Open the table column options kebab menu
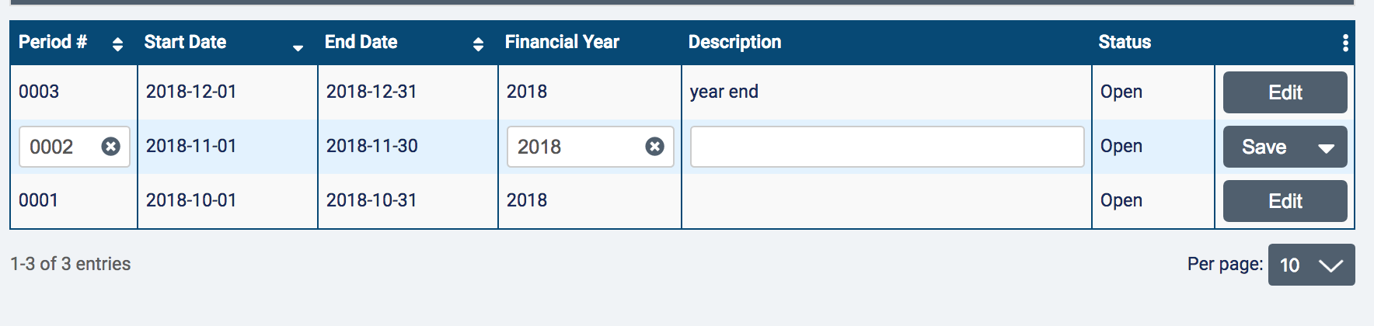 1345,43
